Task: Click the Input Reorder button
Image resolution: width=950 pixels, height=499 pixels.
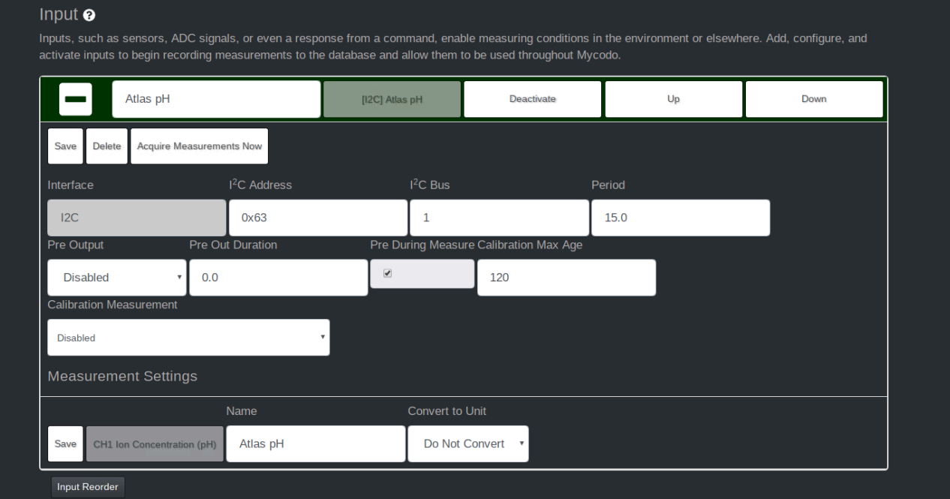Action: click(88, 487)
